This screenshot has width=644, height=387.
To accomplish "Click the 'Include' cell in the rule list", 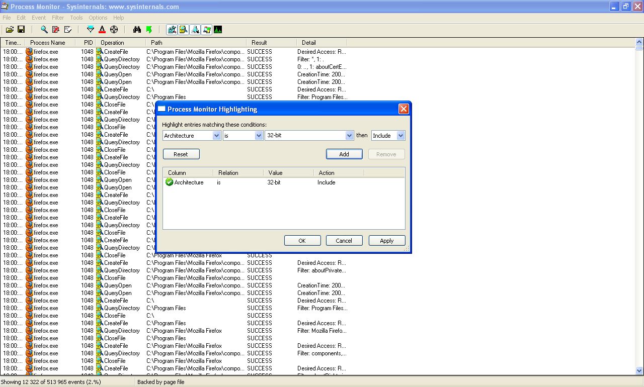I will coord(326,182).
